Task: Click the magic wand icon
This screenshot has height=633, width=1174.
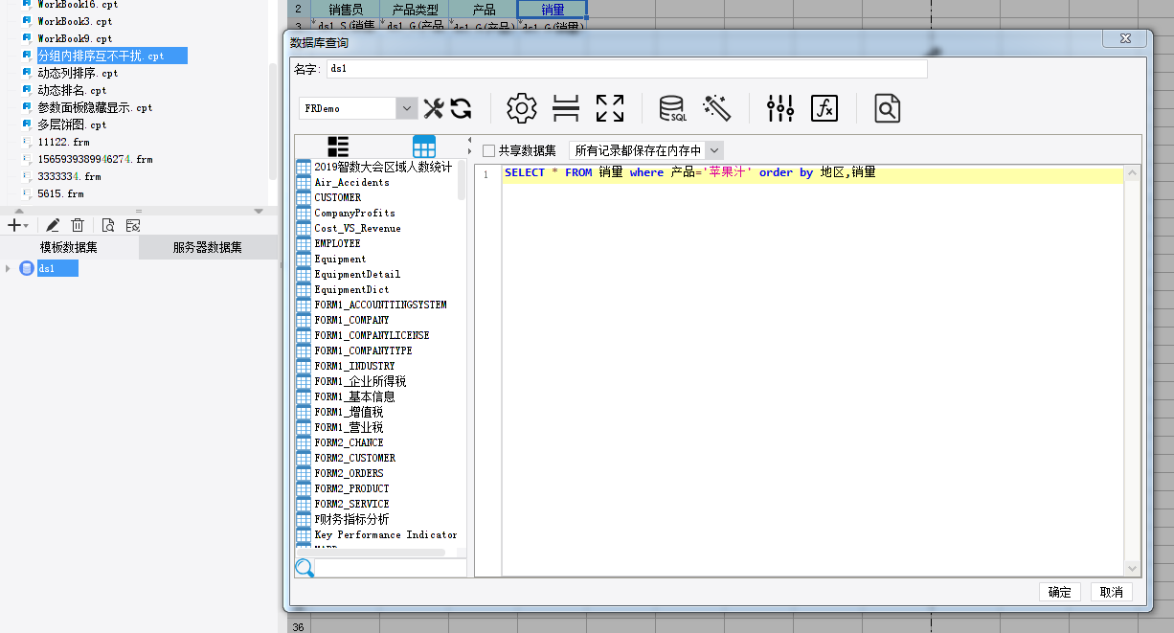Action: click(x=716, y=108)
